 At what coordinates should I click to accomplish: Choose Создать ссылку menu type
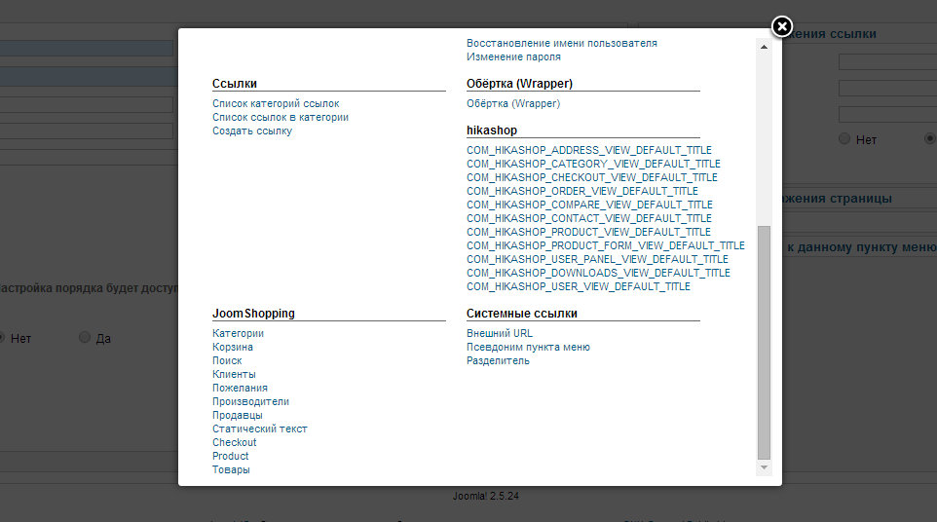click(x=252, y=130)
